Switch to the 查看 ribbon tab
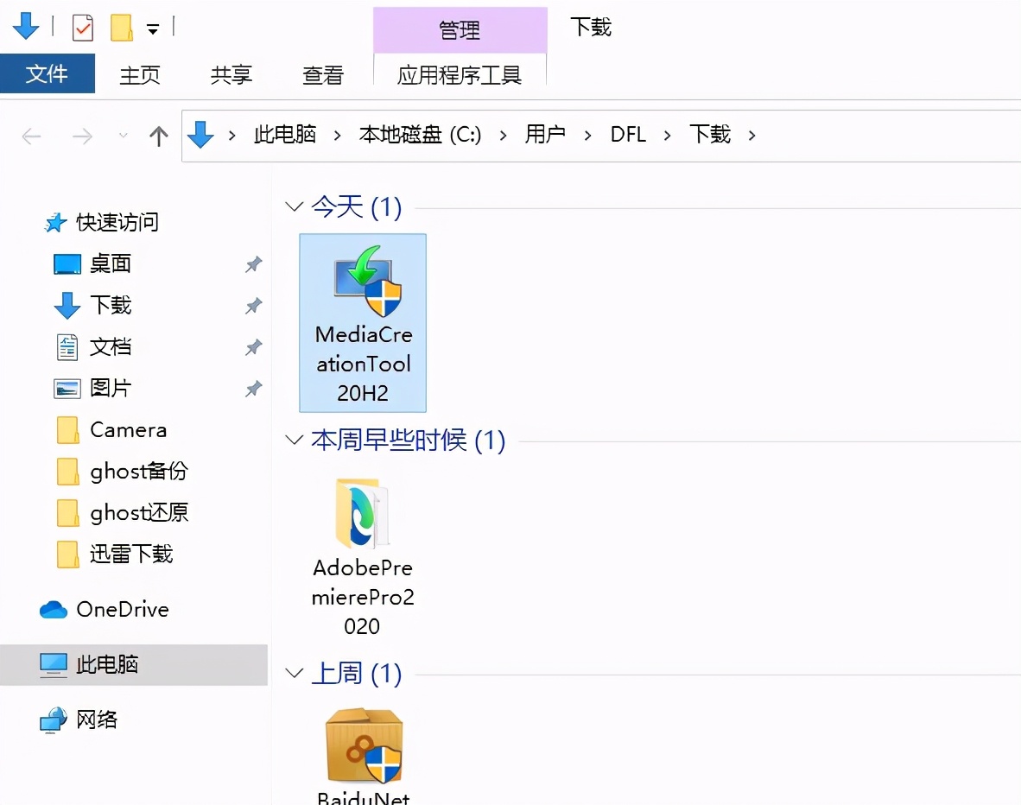Viewport: 1021px width, 805px height. pyautogui.click(x=322, y=74)
